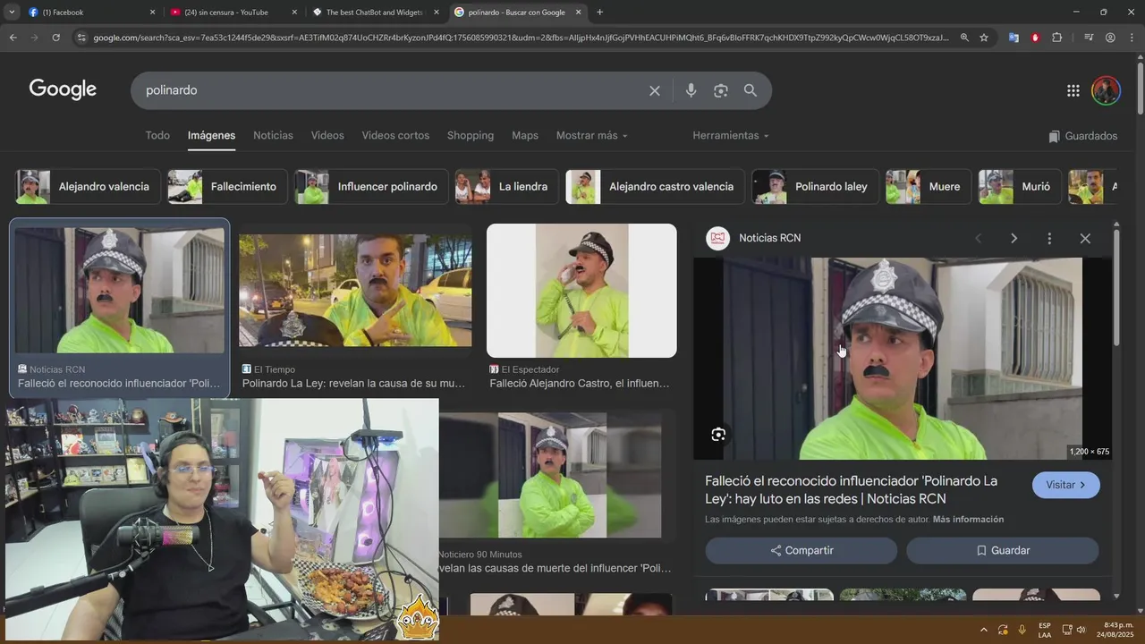
Task: Click the large preview image
Action: (903, 359)
